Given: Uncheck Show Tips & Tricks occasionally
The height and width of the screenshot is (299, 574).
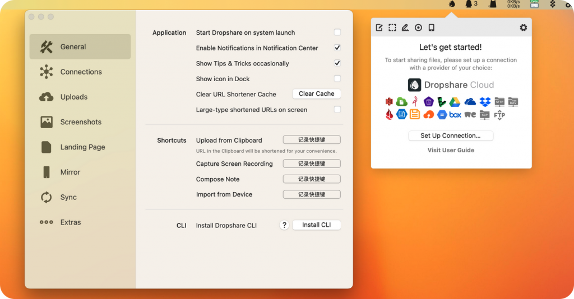Looking at the screenshot, I should click(337, 63).
